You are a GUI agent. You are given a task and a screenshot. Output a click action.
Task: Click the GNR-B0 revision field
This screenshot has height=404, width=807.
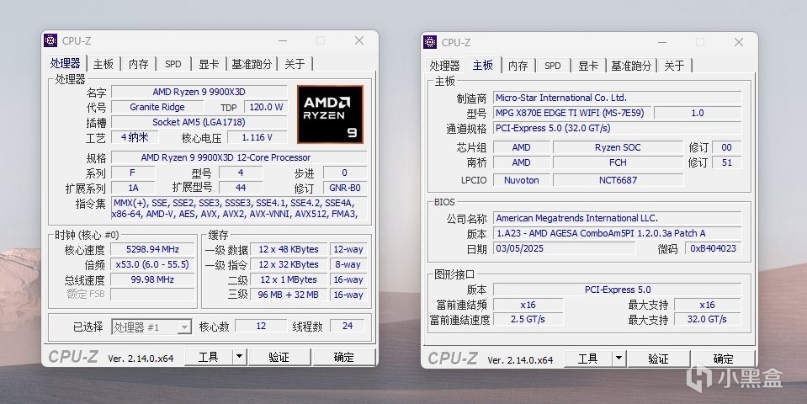(344, 188)
